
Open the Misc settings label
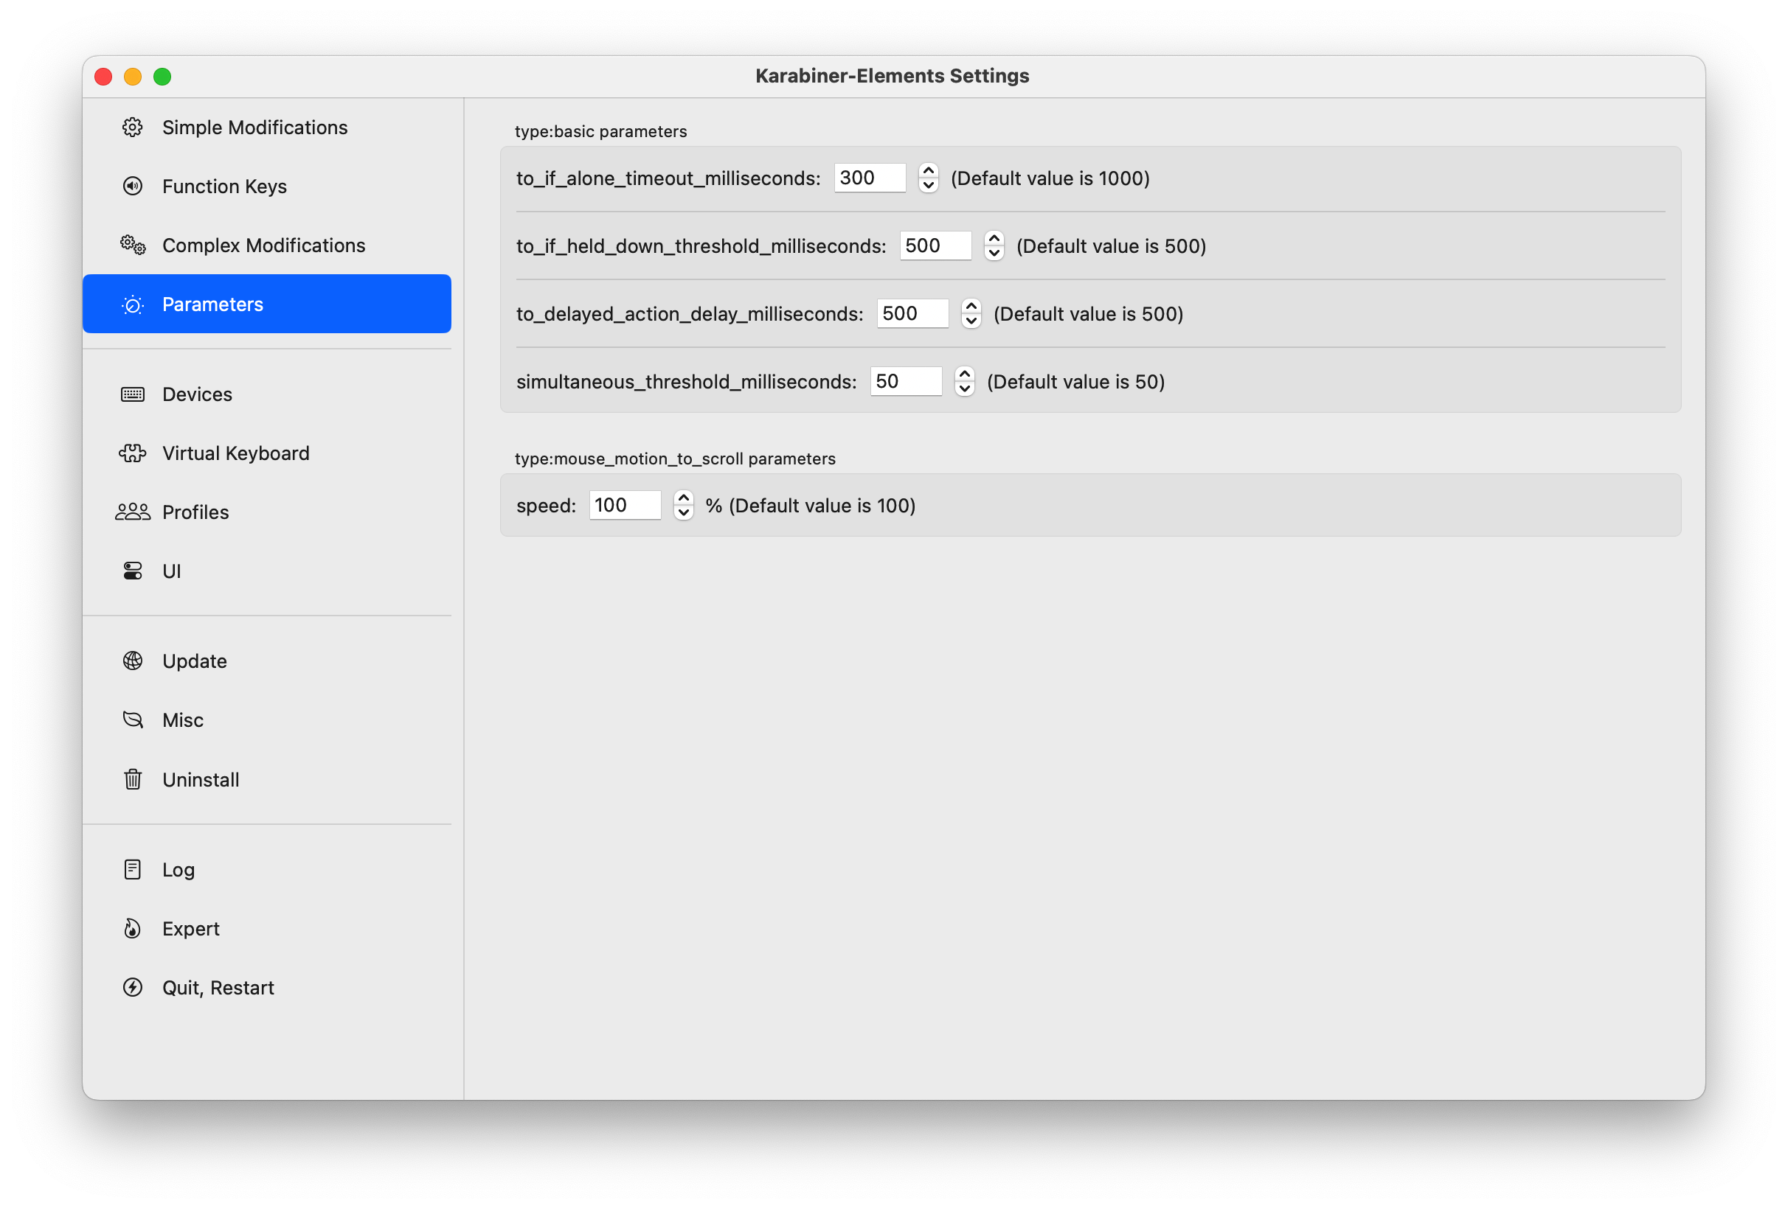tap(183, 721)
